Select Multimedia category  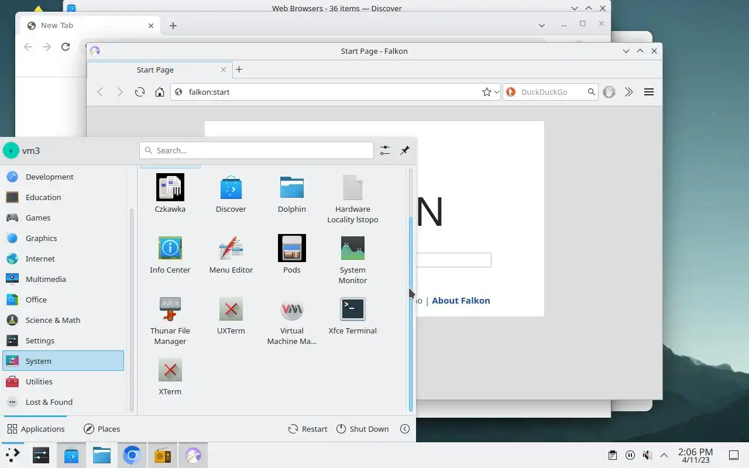click(x=63, y=279)
